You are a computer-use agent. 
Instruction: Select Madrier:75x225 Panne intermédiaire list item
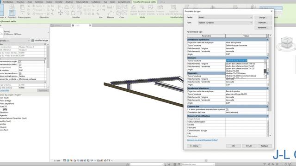pyautogui.click(x=241, y=76)
